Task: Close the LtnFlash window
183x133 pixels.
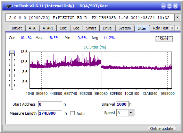Action: (175, 6)
